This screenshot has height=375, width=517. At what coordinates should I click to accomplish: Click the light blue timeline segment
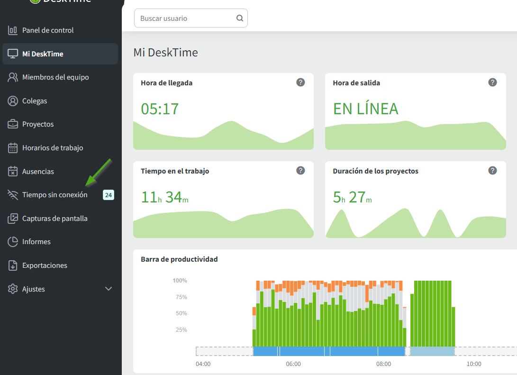pos(432,351)
